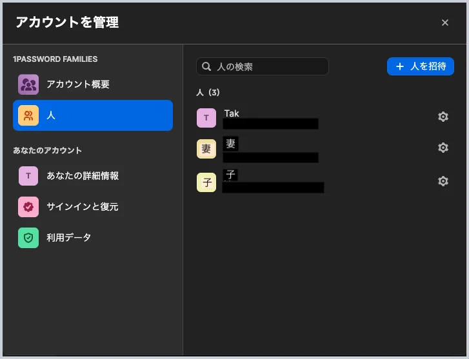Open the green 利用データ shield icon
Viewport: 469px width, 359px height.
[28, 238]
